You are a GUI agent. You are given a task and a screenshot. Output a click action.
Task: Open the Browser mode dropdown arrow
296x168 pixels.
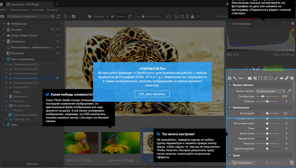tap(108, 17)
